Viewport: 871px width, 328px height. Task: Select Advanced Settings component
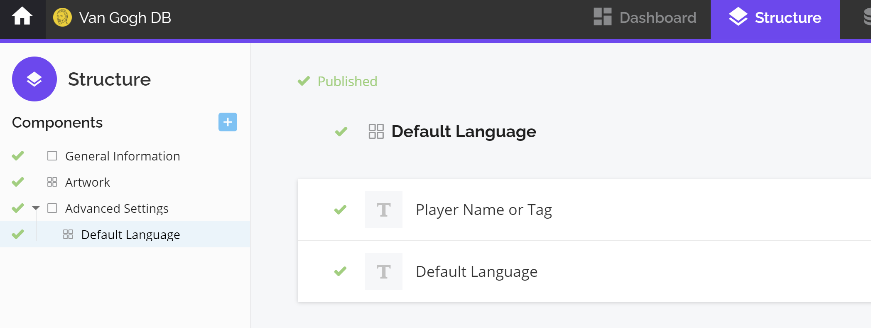[117, 208]
